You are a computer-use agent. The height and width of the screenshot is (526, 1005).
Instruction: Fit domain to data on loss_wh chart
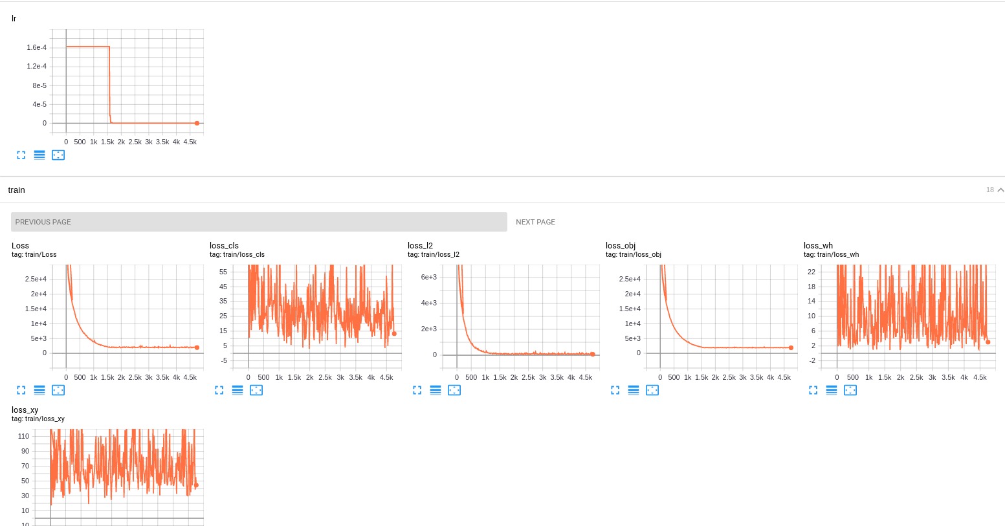pos(850,390)
